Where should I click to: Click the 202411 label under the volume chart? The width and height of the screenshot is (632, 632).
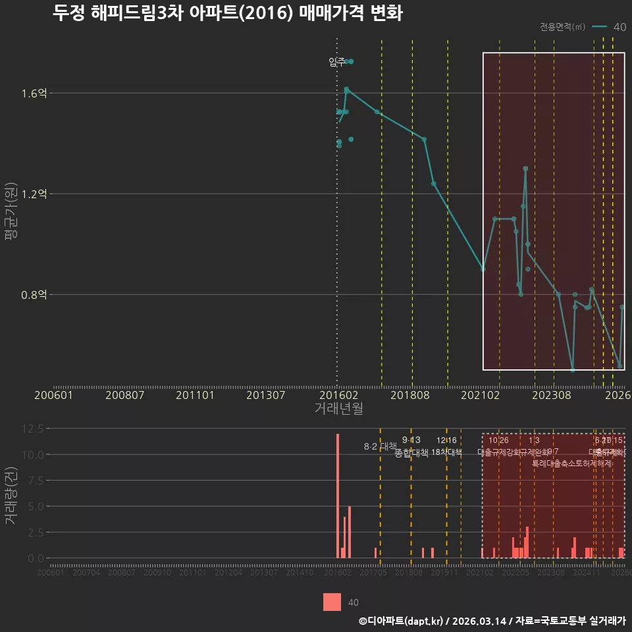coord(587,572)
